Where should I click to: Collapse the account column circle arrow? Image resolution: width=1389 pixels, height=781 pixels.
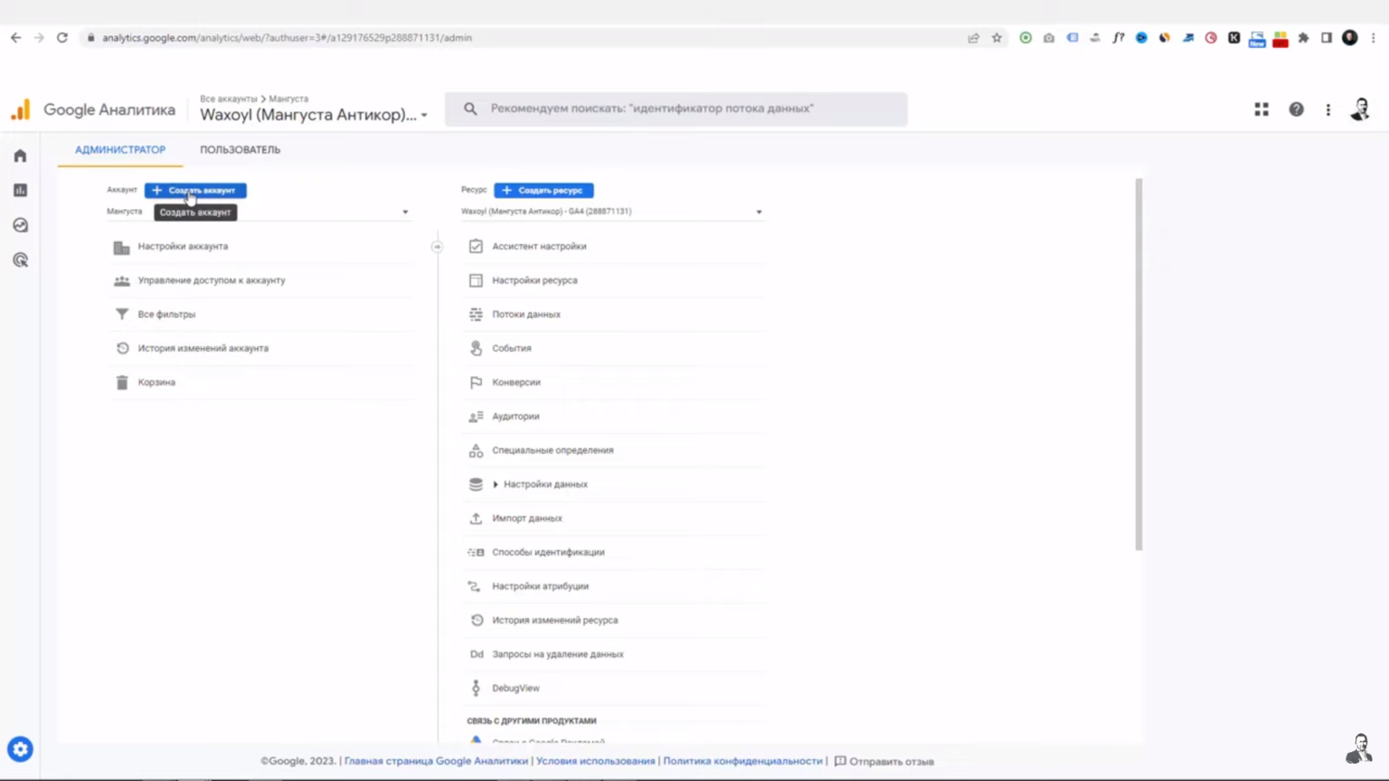pos(437,247)
